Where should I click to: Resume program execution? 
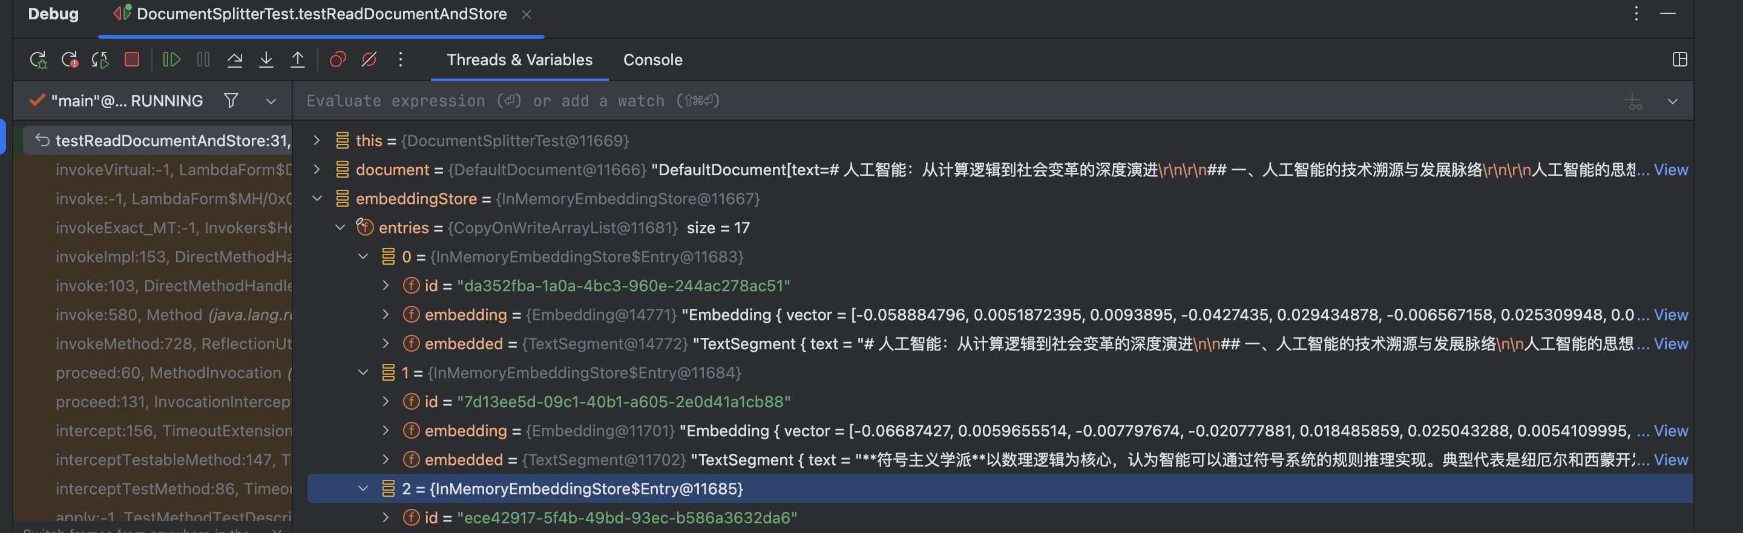(171, 60)
